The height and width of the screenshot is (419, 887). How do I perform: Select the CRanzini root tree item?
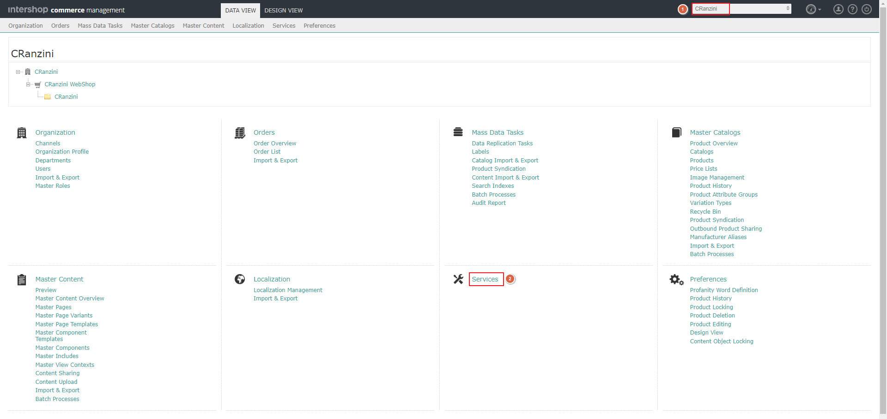[46, 72]
